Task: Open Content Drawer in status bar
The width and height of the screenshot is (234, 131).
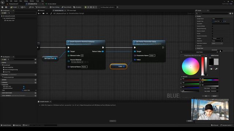Action: 6,125
